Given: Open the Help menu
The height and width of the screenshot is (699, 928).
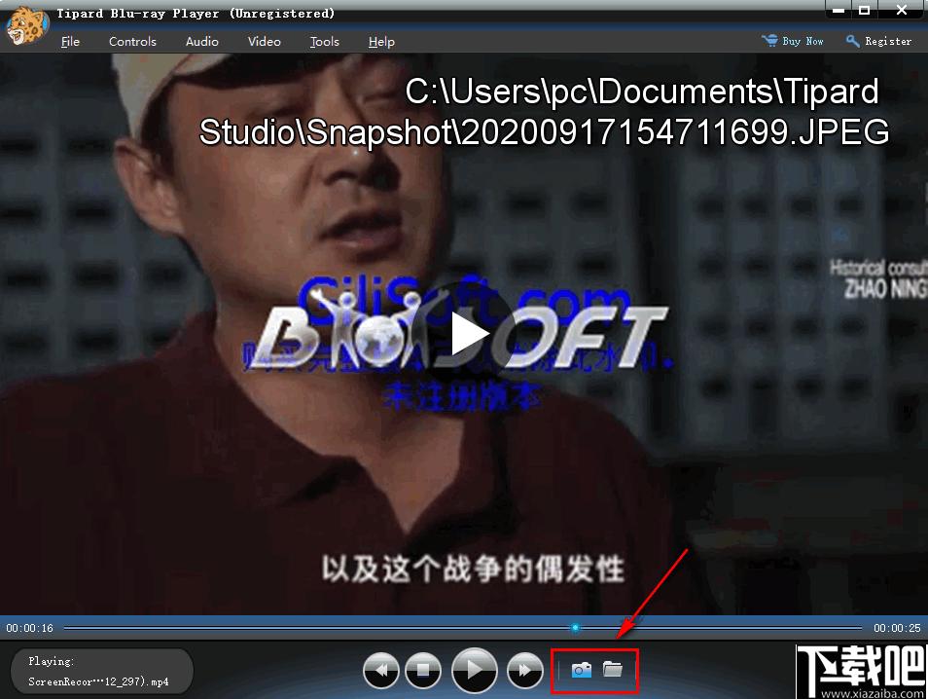Looking at the screenshot, I should pyautogui.click(x=381, y=42).
